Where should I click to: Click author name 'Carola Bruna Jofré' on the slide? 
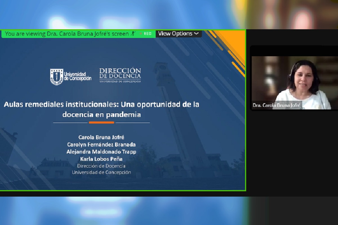pyautogui.click(x=101, y=137)
